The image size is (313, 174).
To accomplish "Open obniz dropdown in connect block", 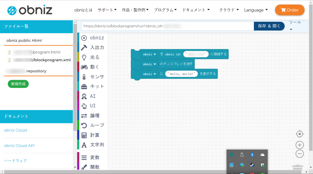I will click(x=149, y=54).
